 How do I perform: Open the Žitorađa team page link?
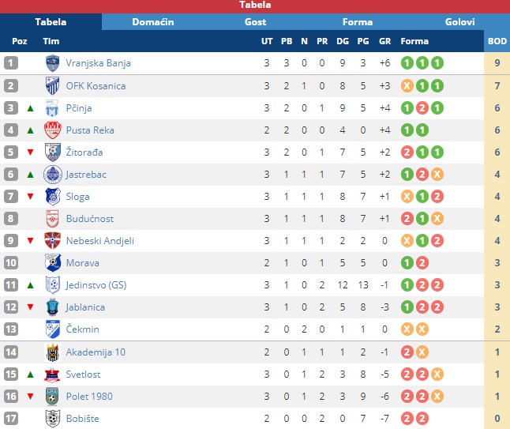click(84, 152)
